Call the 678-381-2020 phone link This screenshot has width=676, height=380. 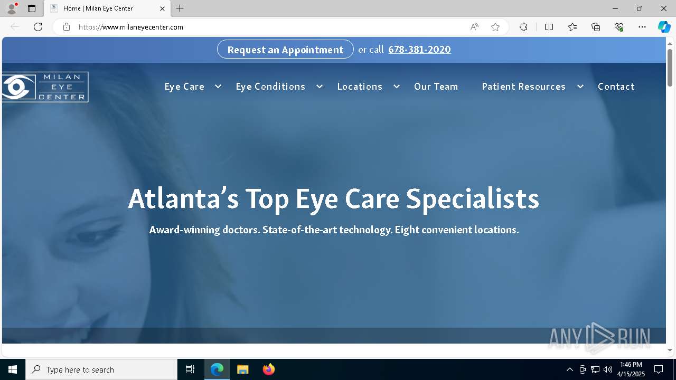coord(419,50)
